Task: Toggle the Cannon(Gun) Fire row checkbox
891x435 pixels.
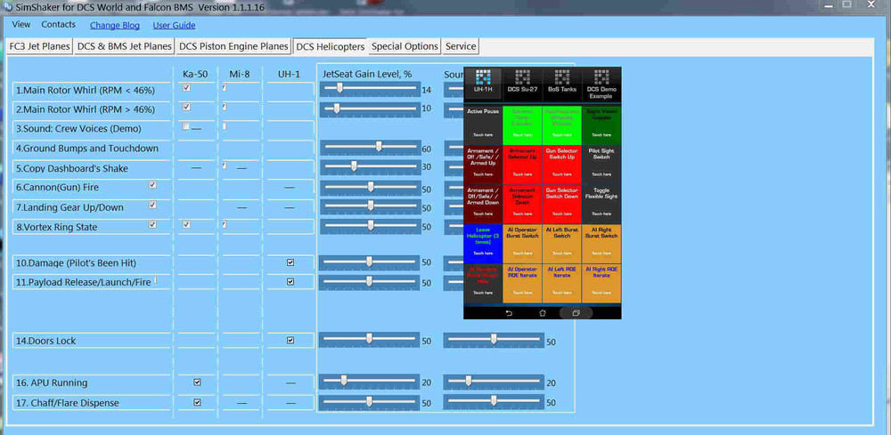Action: (x=152, y=185)
